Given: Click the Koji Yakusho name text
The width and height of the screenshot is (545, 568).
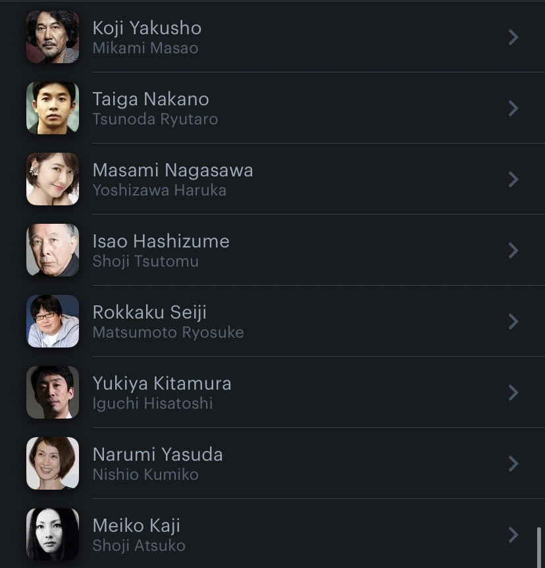Looking at the screenshot, I should pyautogui.click(x=147, y=28).
